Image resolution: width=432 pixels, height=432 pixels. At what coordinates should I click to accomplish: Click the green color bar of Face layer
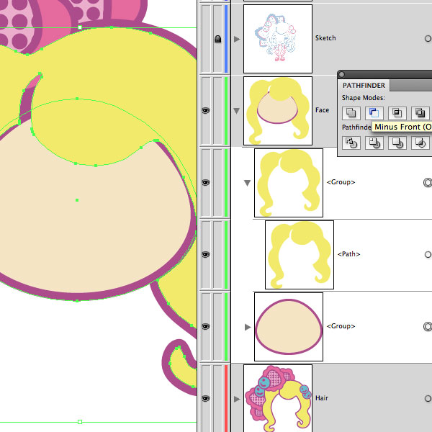226,111
